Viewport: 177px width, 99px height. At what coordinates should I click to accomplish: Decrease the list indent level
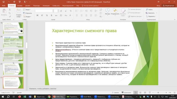click(x=86, y=11)
